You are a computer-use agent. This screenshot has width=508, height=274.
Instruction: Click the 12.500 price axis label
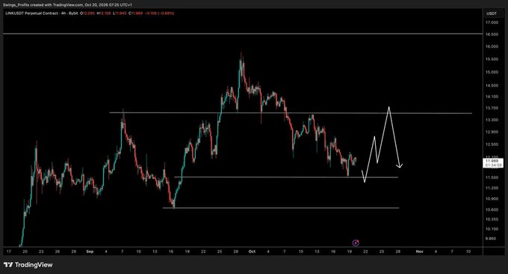[x=492, y=144]
